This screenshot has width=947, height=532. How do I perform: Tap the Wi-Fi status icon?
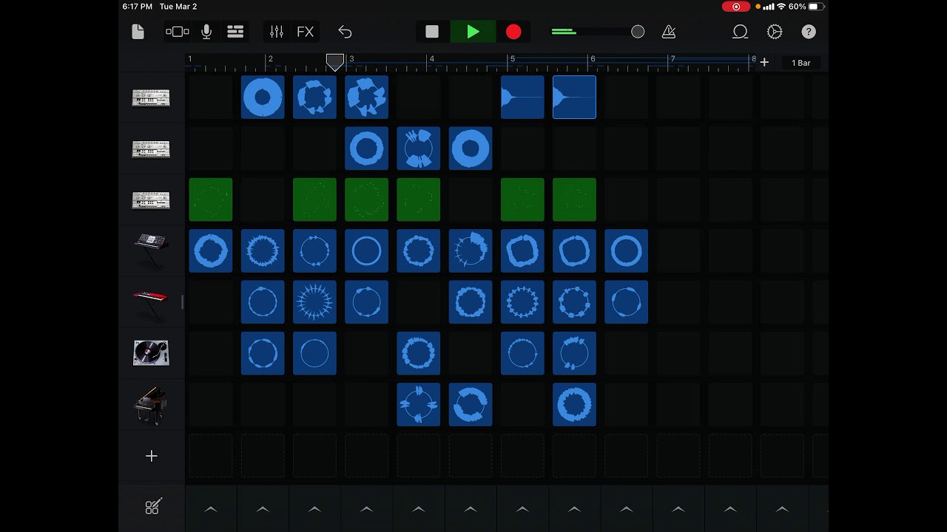[781, 7]
